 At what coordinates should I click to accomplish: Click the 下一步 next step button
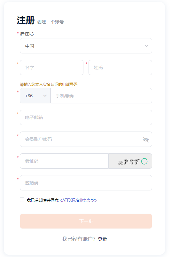[x=86, y=221]
